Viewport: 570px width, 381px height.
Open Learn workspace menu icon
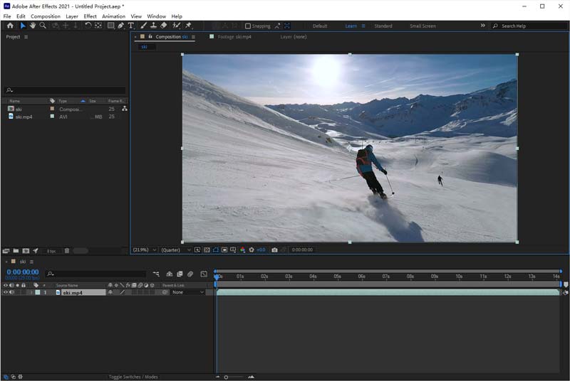tap(363, 26)
